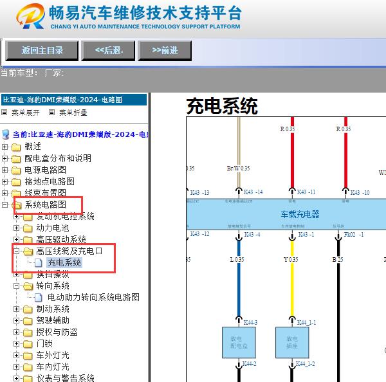The width and height of the screenshot is (386, 382).
Task: Click connector label K43 -14
Action: (x=253, y=192)
